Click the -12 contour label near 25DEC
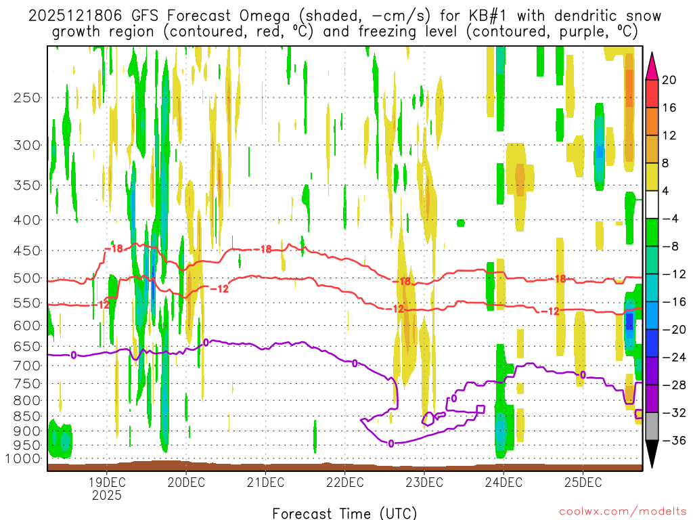This screenshot has width=693, height=520. pyautogui.click(x=551, y=311)
